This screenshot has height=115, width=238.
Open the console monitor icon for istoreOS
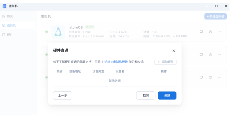tap(201, 32)
